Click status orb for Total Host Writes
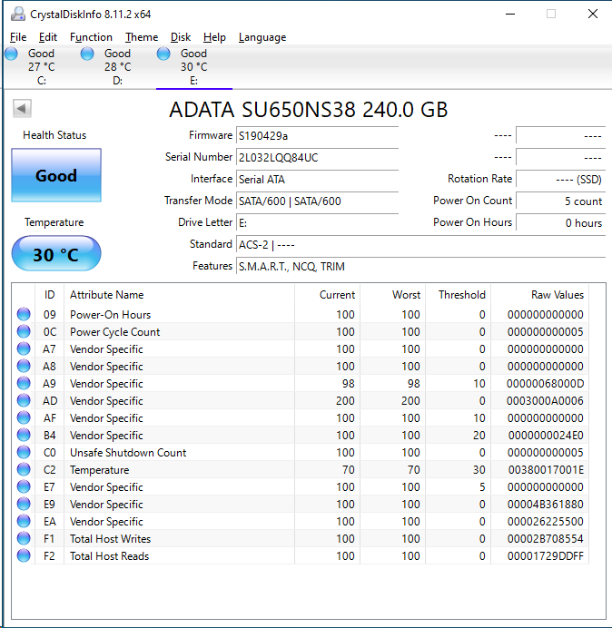 (24, 539)
